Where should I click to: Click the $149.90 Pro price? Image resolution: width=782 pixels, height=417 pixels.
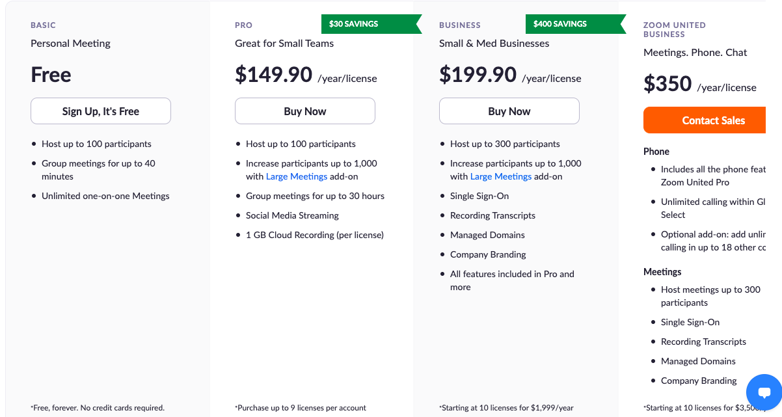(x=274, y=75)
